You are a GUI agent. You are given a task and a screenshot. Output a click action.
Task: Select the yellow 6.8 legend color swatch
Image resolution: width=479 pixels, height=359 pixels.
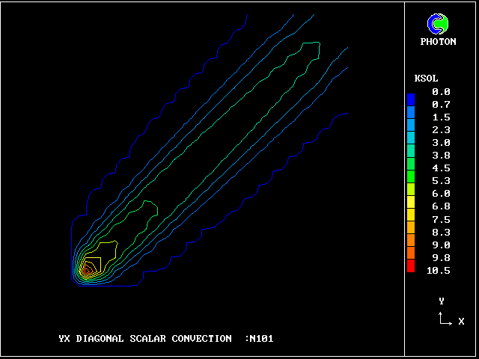(410, 204)
